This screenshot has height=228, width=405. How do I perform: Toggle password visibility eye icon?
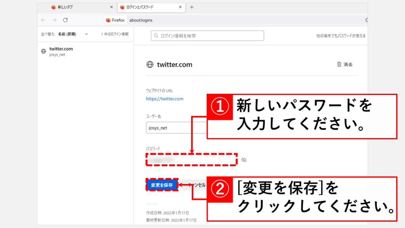pos(244,160)
